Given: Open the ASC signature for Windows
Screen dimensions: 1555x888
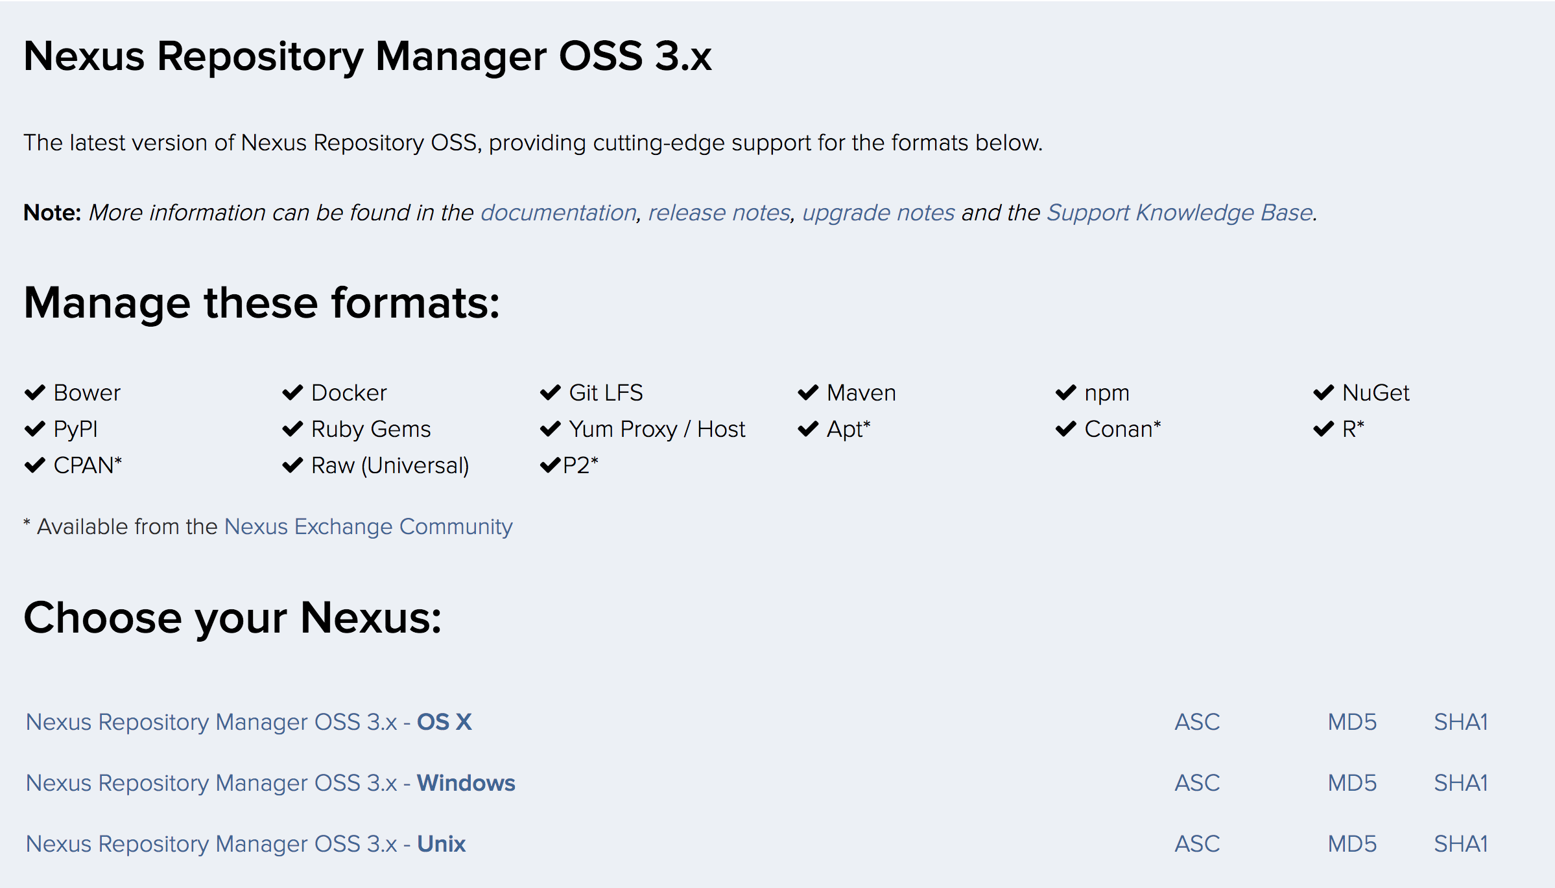Looking at the screenshot, I should click(x=1197, y=783).
